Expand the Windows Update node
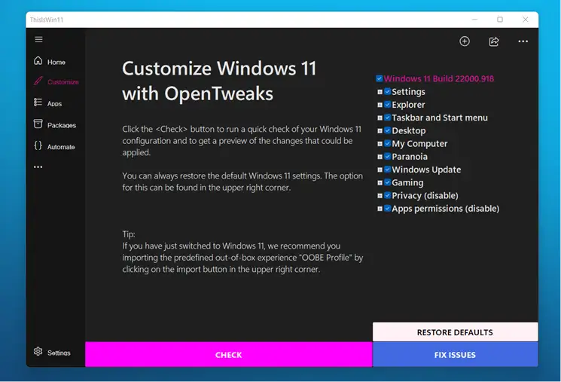This screenshot has width=561, height=382. pos(380,170)
